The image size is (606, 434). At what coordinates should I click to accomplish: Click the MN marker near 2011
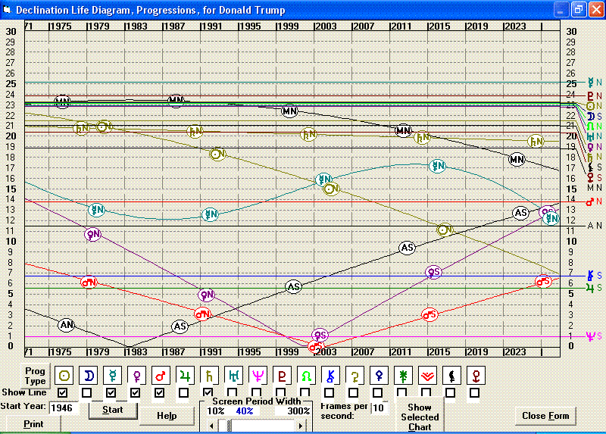403,130
